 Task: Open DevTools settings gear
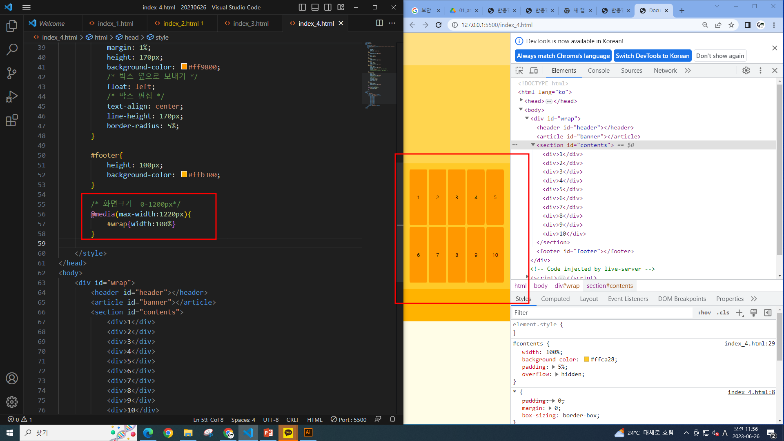tap(746, 71)
